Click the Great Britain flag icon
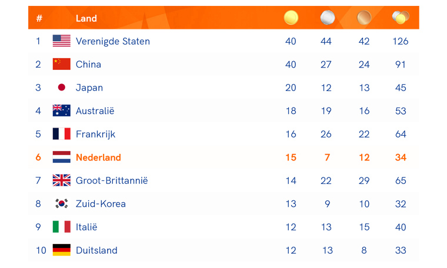The width and height of the screenshot is (447, 268). [61, 180]
